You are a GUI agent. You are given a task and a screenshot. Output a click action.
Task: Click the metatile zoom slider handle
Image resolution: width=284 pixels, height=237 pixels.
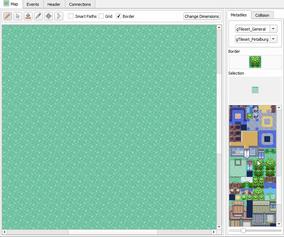243,230
